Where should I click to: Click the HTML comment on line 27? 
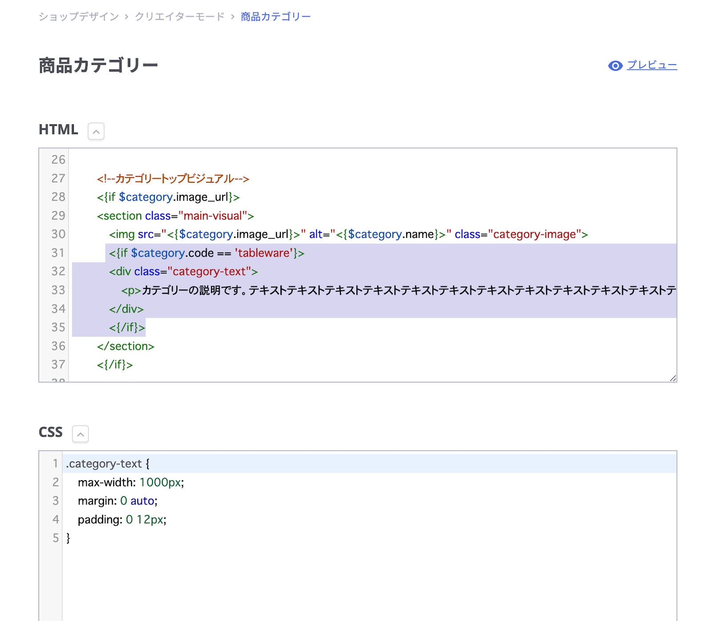click(x=173, y=179)
